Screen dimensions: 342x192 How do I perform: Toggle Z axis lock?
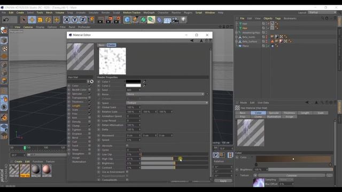click(x=83, y=20)
